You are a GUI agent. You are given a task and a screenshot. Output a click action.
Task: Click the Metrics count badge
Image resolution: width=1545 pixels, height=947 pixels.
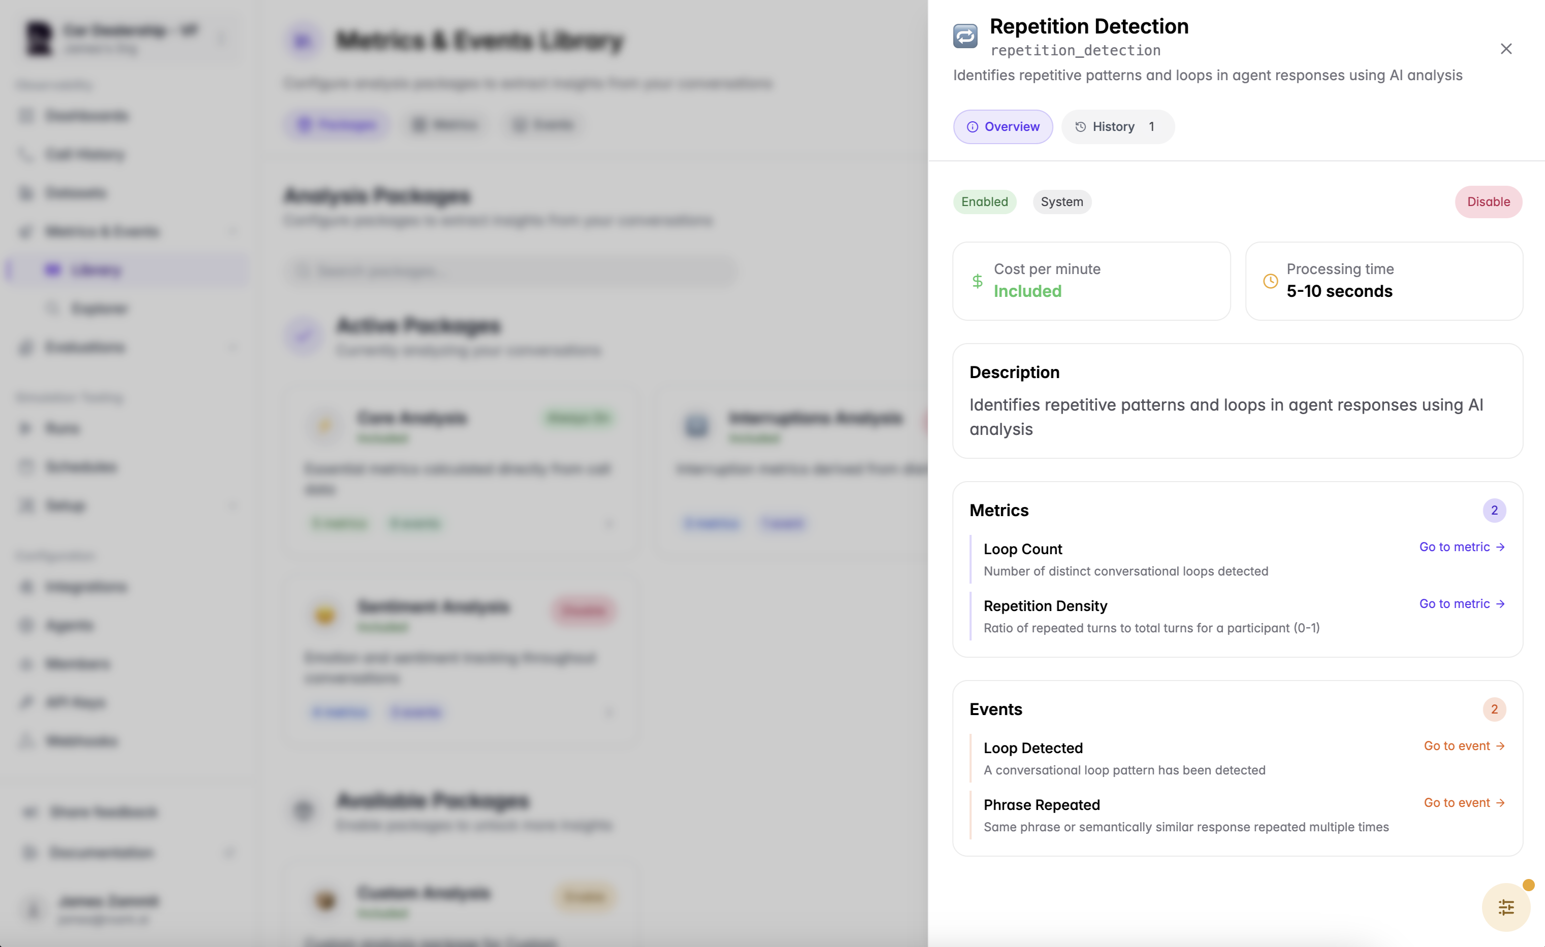pos(1494,510)
